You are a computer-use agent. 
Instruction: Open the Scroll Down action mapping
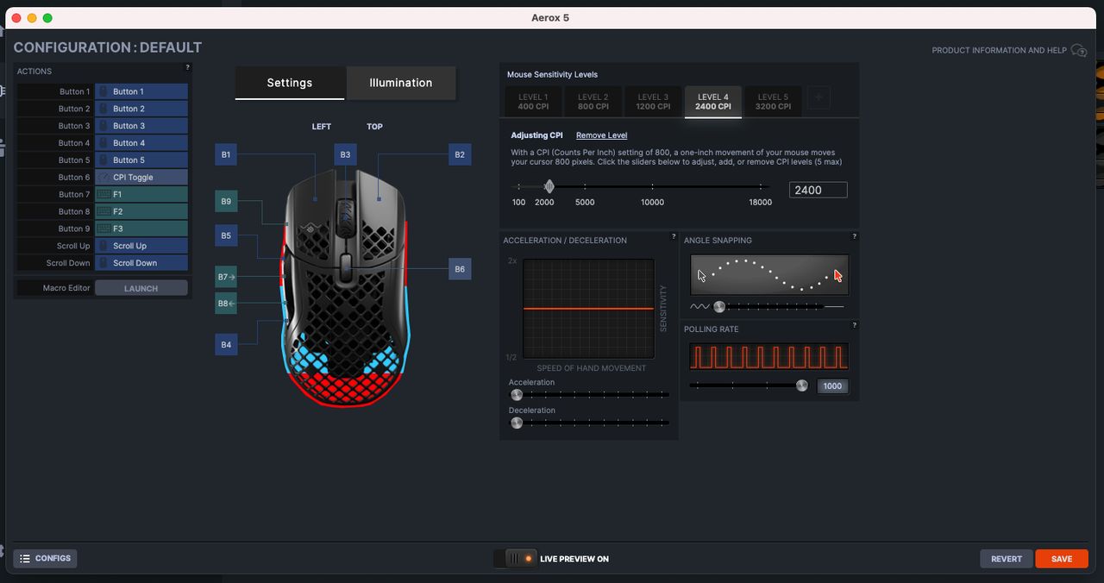[141, 263]
